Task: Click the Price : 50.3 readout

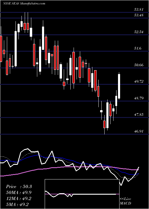Action: tap(19, 187)
